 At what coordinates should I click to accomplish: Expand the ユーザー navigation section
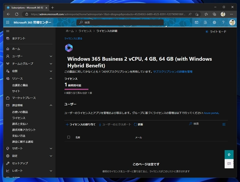tap(51, 56)
